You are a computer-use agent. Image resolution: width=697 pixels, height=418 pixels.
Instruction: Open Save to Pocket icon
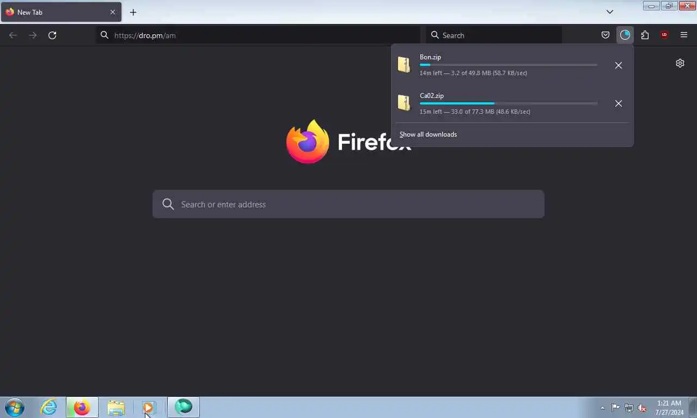pos(605,35)
